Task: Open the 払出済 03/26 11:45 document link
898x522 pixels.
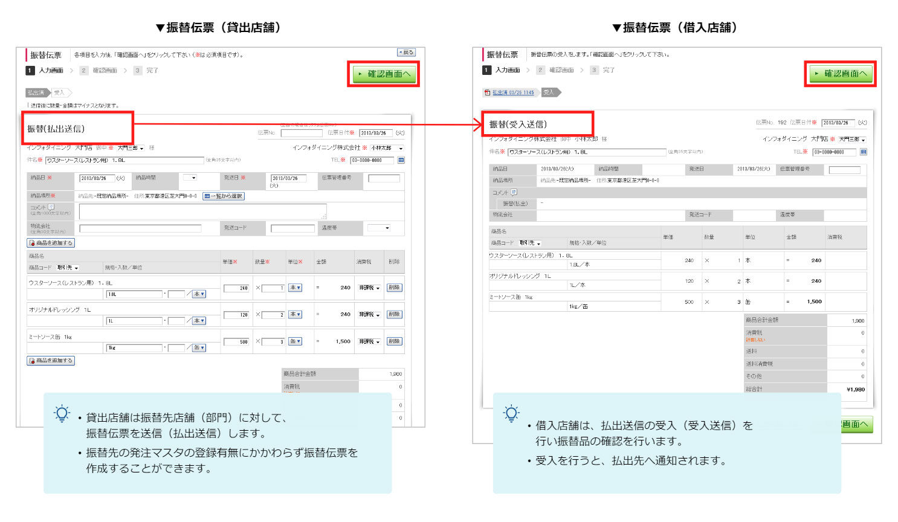Action: 512,92
